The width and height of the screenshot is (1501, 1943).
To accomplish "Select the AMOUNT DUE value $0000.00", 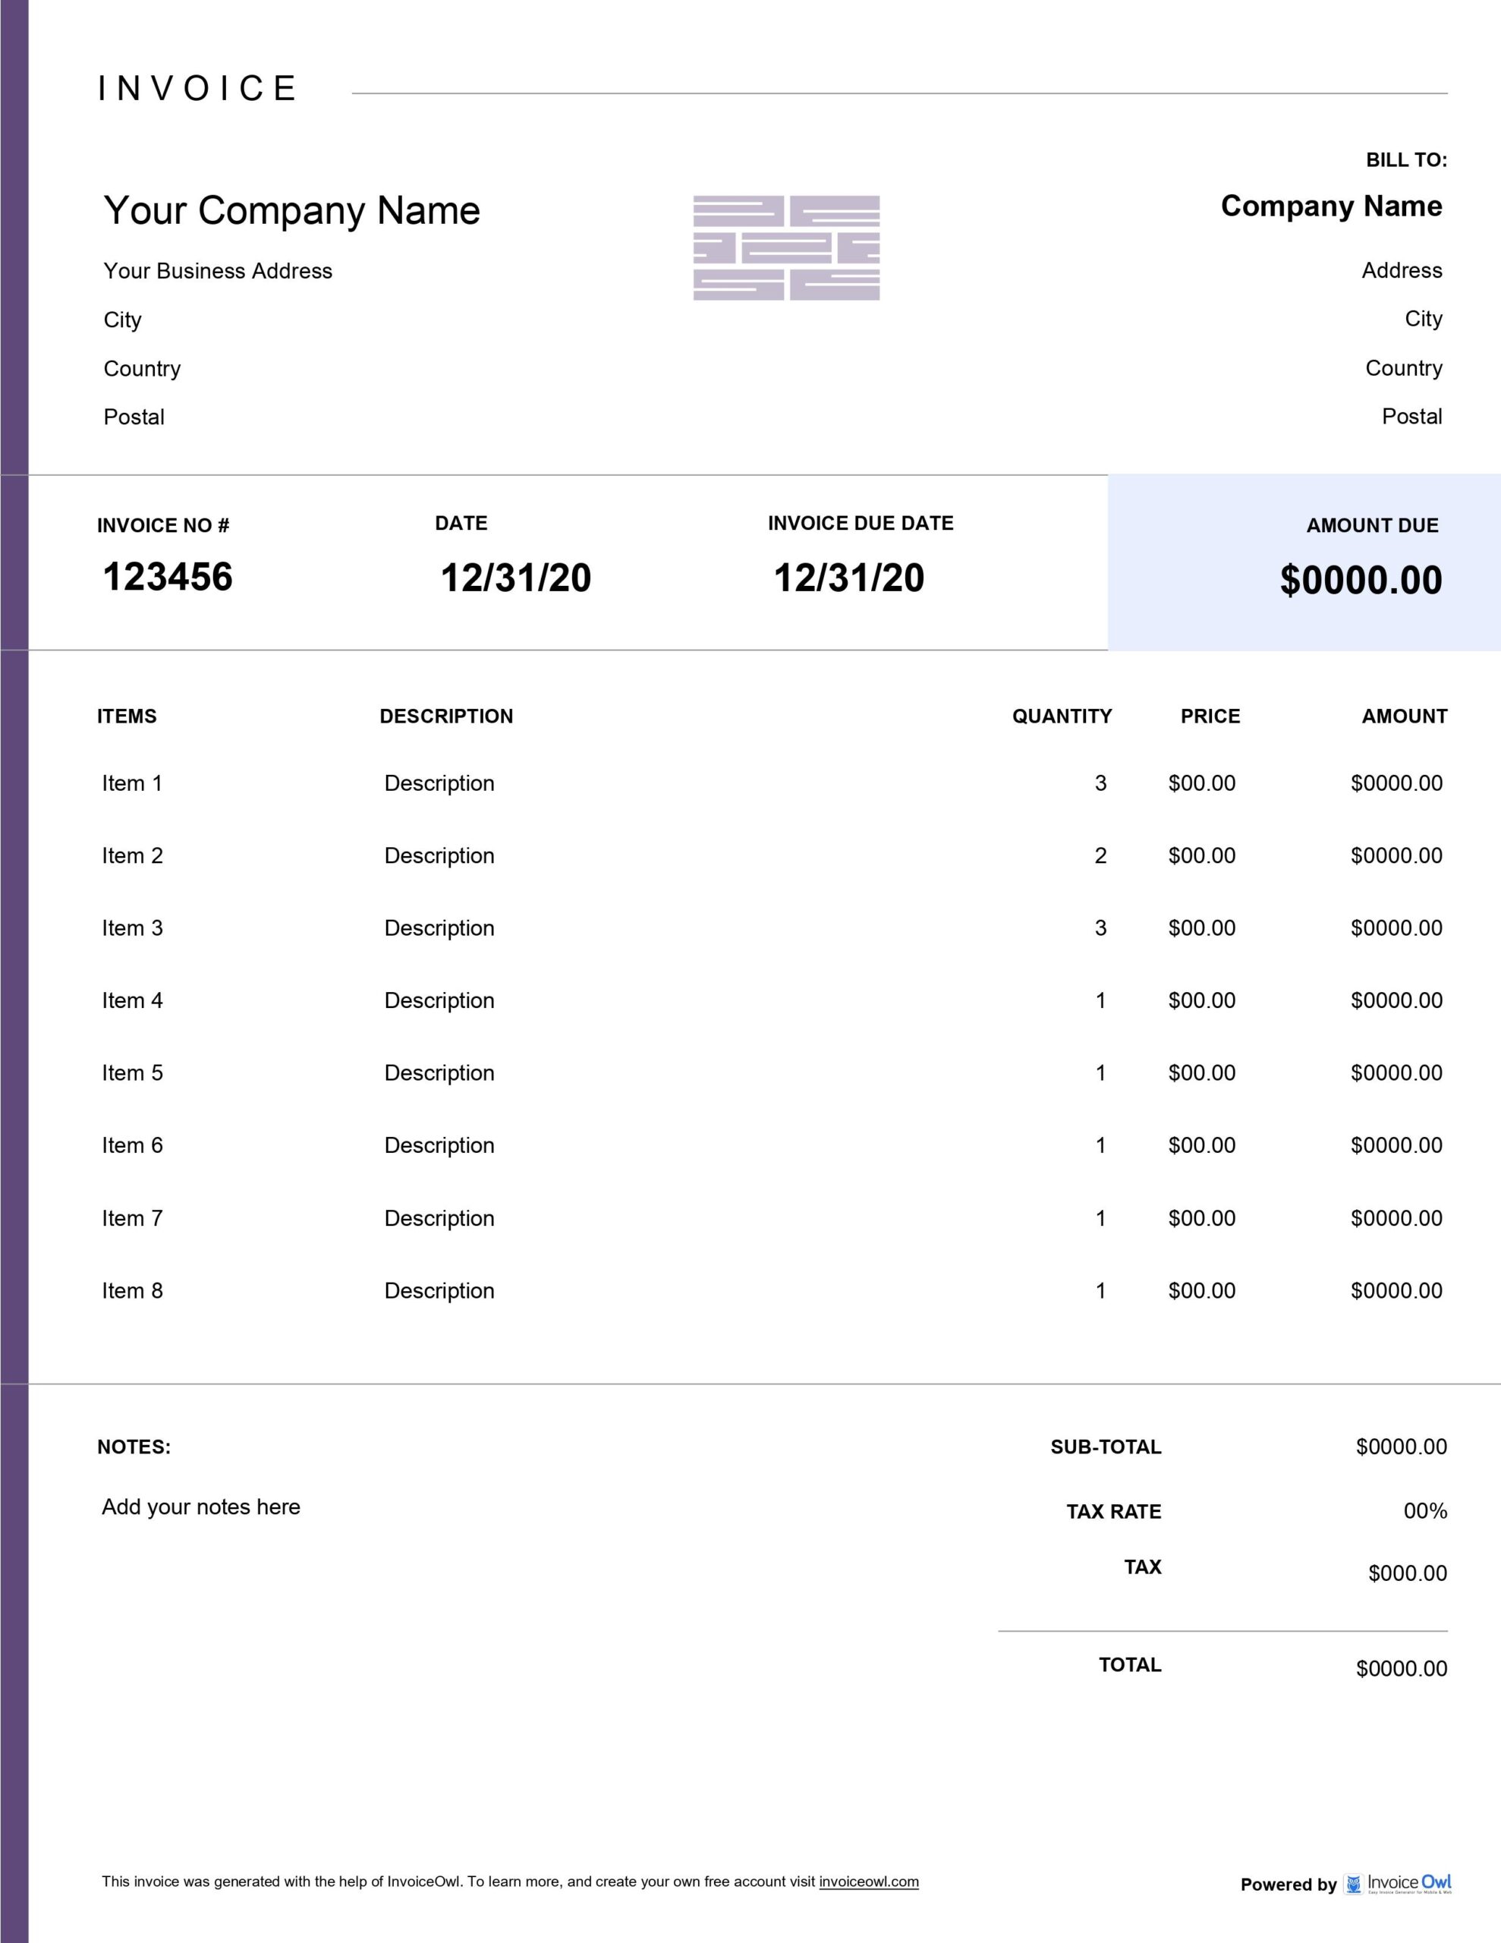I will pyautogui.click(x=1362, y=580).
